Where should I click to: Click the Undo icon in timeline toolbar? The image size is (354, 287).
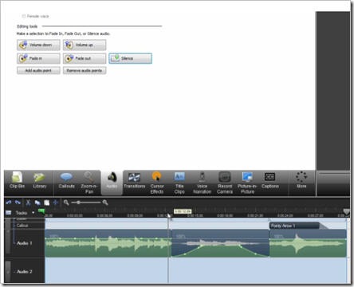point(9,202)
